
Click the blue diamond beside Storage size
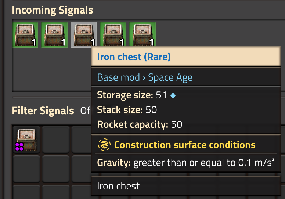pos(173,95)
